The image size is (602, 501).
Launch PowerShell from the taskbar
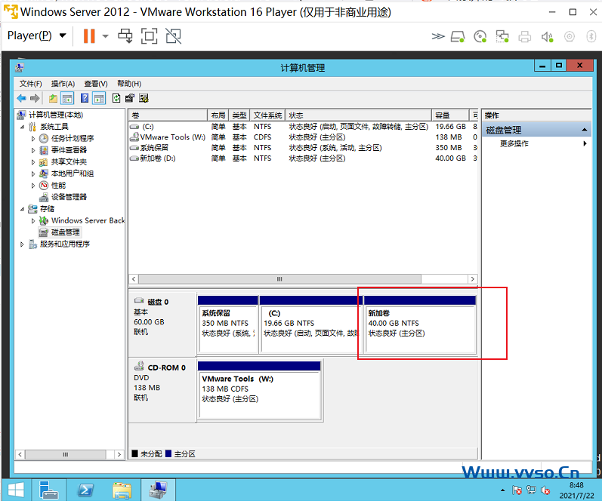(85, 490)
